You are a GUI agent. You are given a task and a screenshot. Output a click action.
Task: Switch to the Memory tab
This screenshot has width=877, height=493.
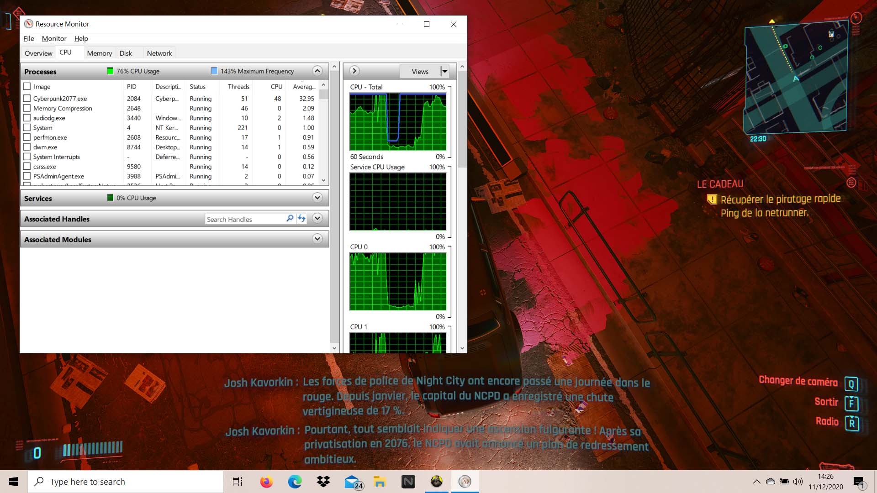click(x=99, y=53)
